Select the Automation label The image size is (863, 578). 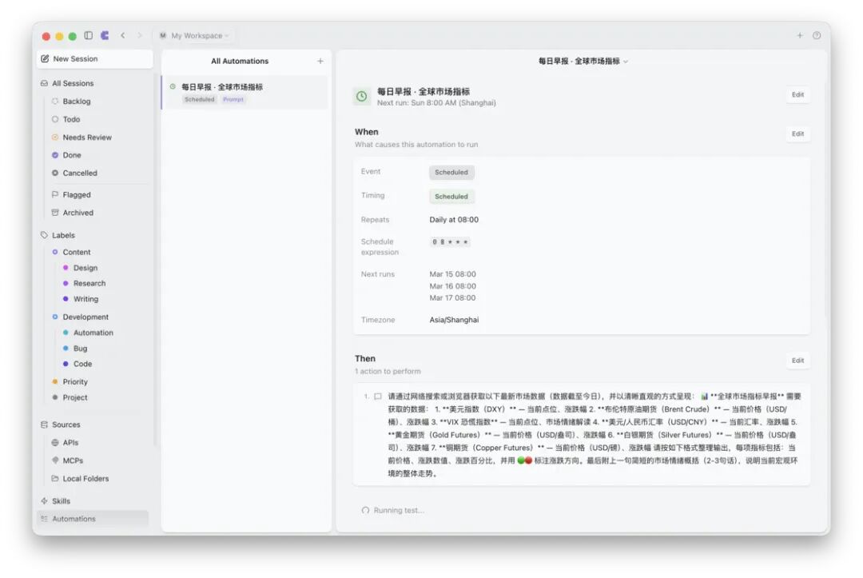click(x=93, y=333)
